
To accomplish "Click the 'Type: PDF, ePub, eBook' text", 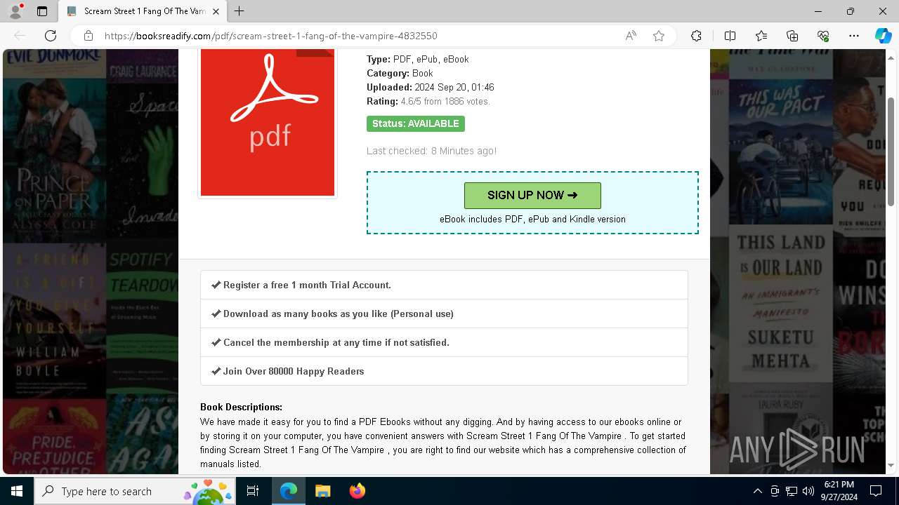I will [418, 59].
